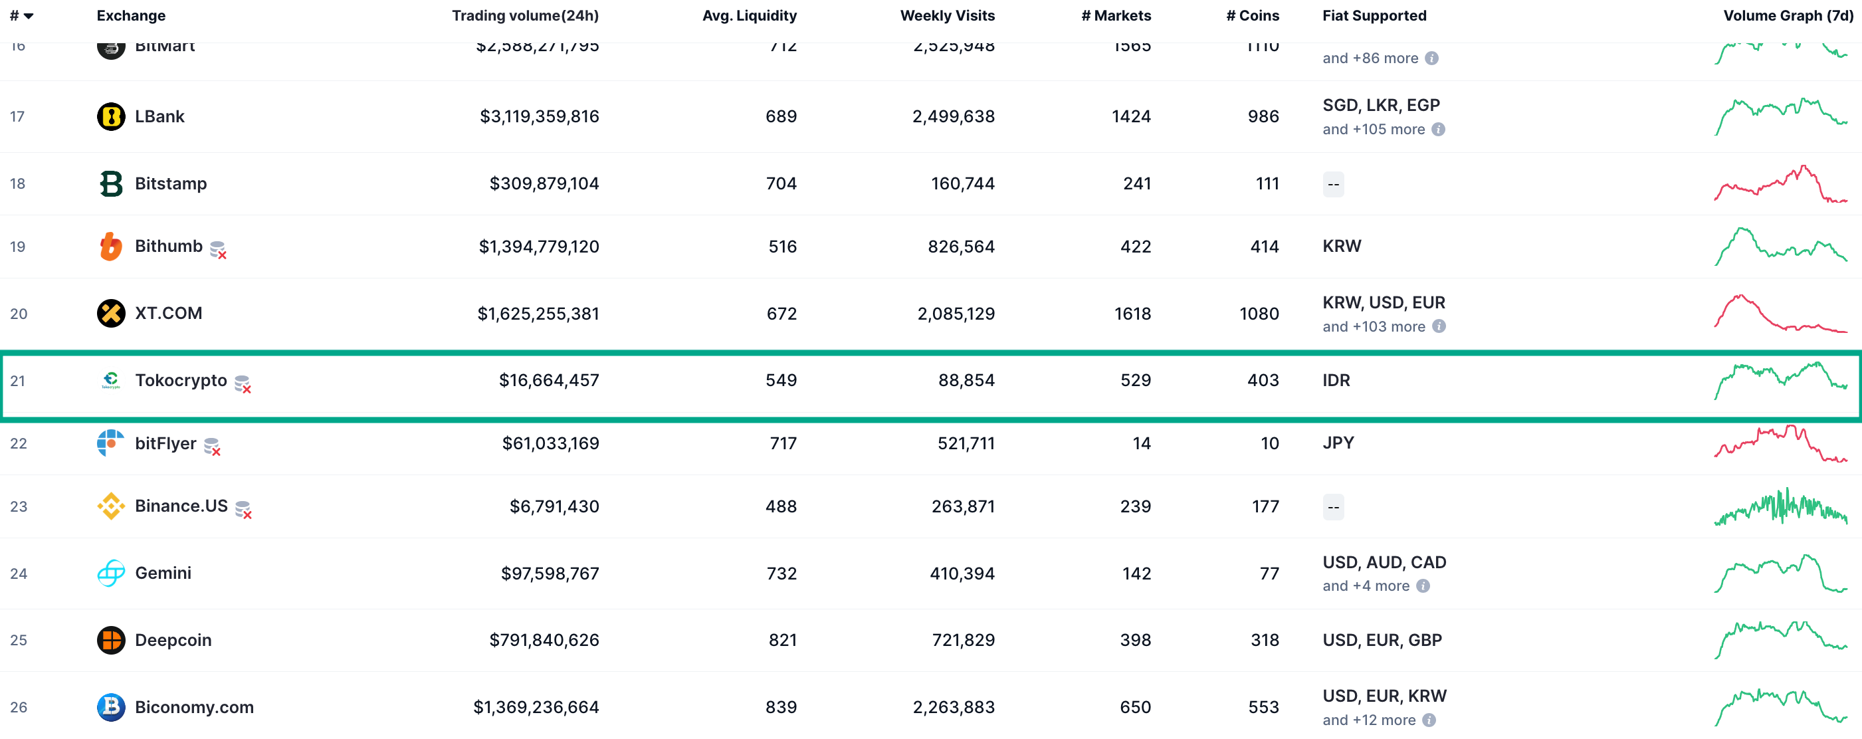
Task: Click the no-reserves icon beside Binance.US
Action: pyautogui.click(x=244, y=510)
